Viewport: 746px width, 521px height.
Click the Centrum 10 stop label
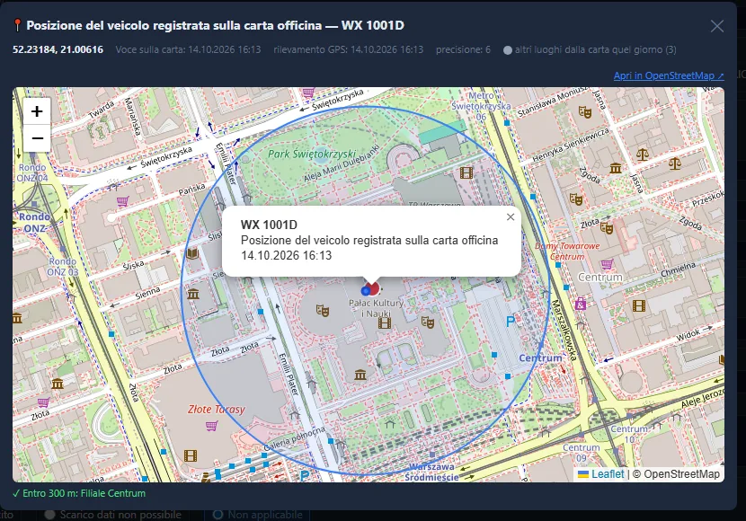click(x=629, y=434)
